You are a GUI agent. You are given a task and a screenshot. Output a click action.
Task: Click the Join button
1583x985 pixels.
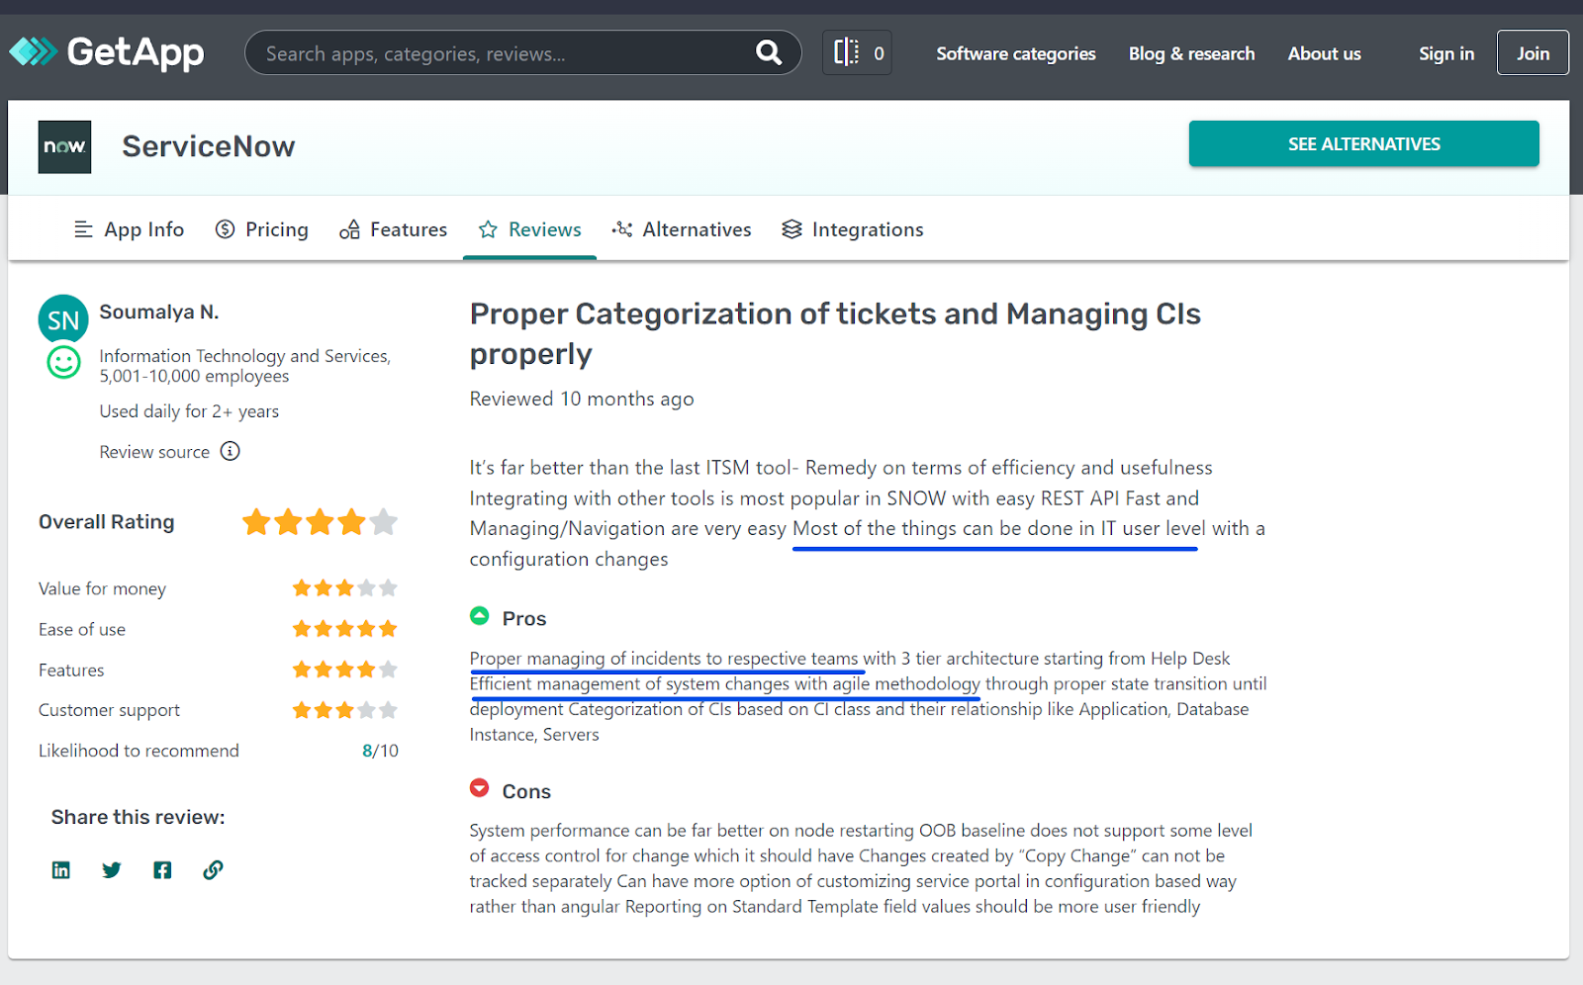coord(1533,52)
